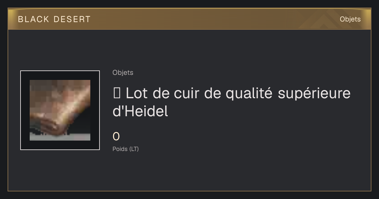Click the word 'DESERT' in the header
This screenshot has height=199, width=379.
click(72, 19)
